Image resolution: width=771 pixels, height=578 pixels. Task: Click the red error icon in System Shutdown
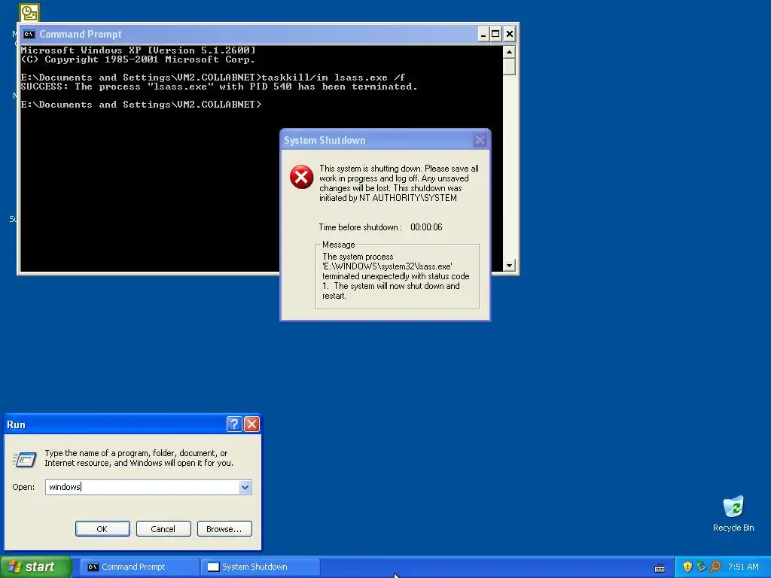[301, 177]
